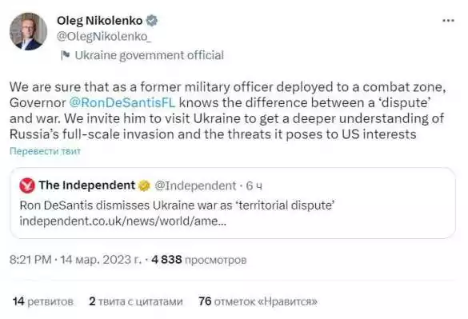This screenshot has height=319, width=468.
Task: View the 14 ретвитов list
Action: click(x=43, y=301)
